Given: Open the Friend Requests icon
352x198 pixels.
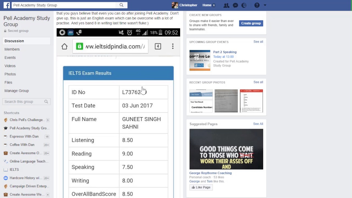Looking at the screenshot, I should coord(226,5).
